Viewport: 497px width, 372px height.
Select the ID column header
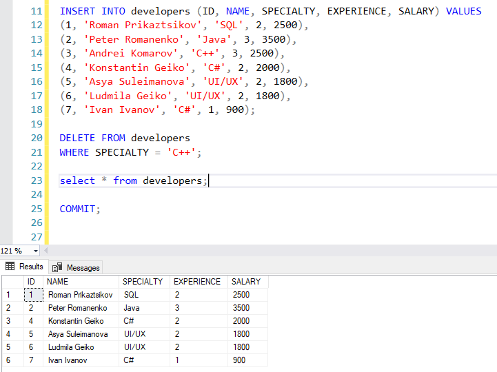31,282
